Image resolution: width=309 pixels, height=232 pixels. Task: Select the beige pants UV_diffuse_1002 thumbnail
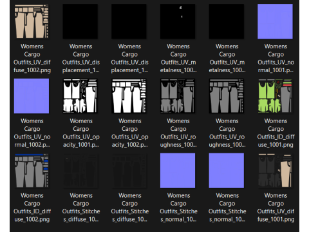32,21
